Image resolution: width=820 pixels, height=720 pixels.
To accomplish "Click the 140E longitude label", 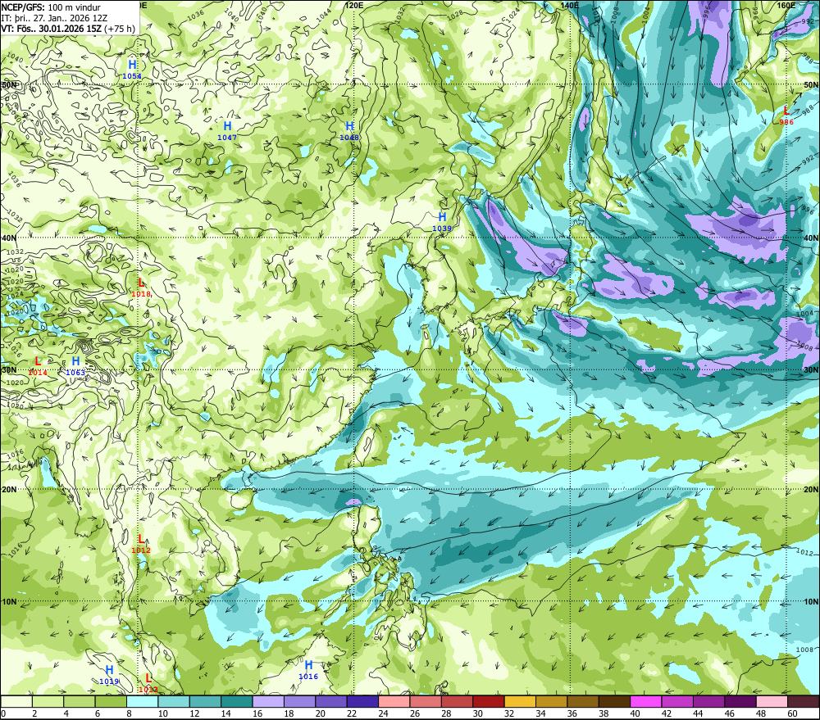I will pos(570,5).
